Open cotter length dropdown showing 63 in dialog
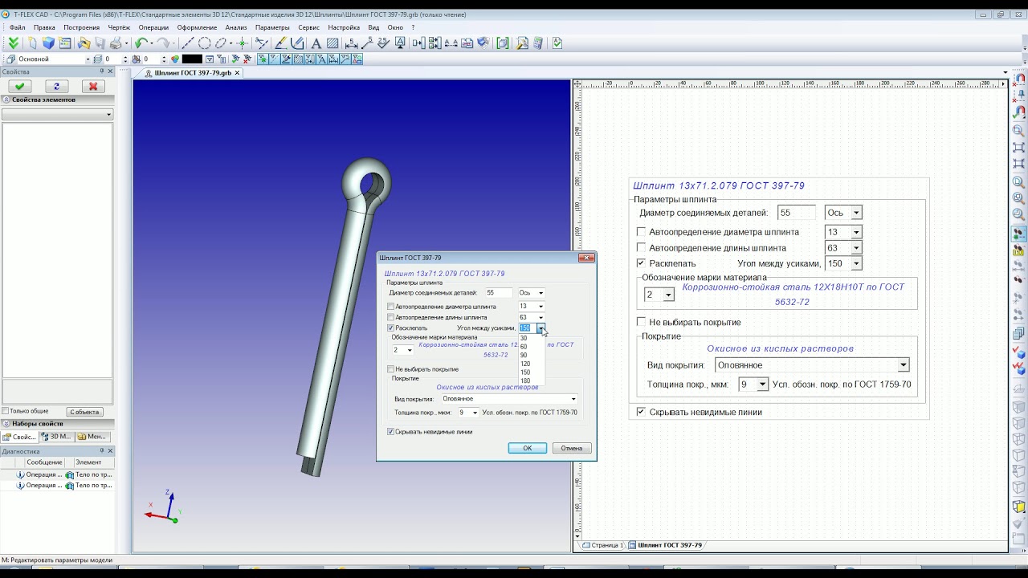Viewport: 1028px width, 578px height. [541, 318]
